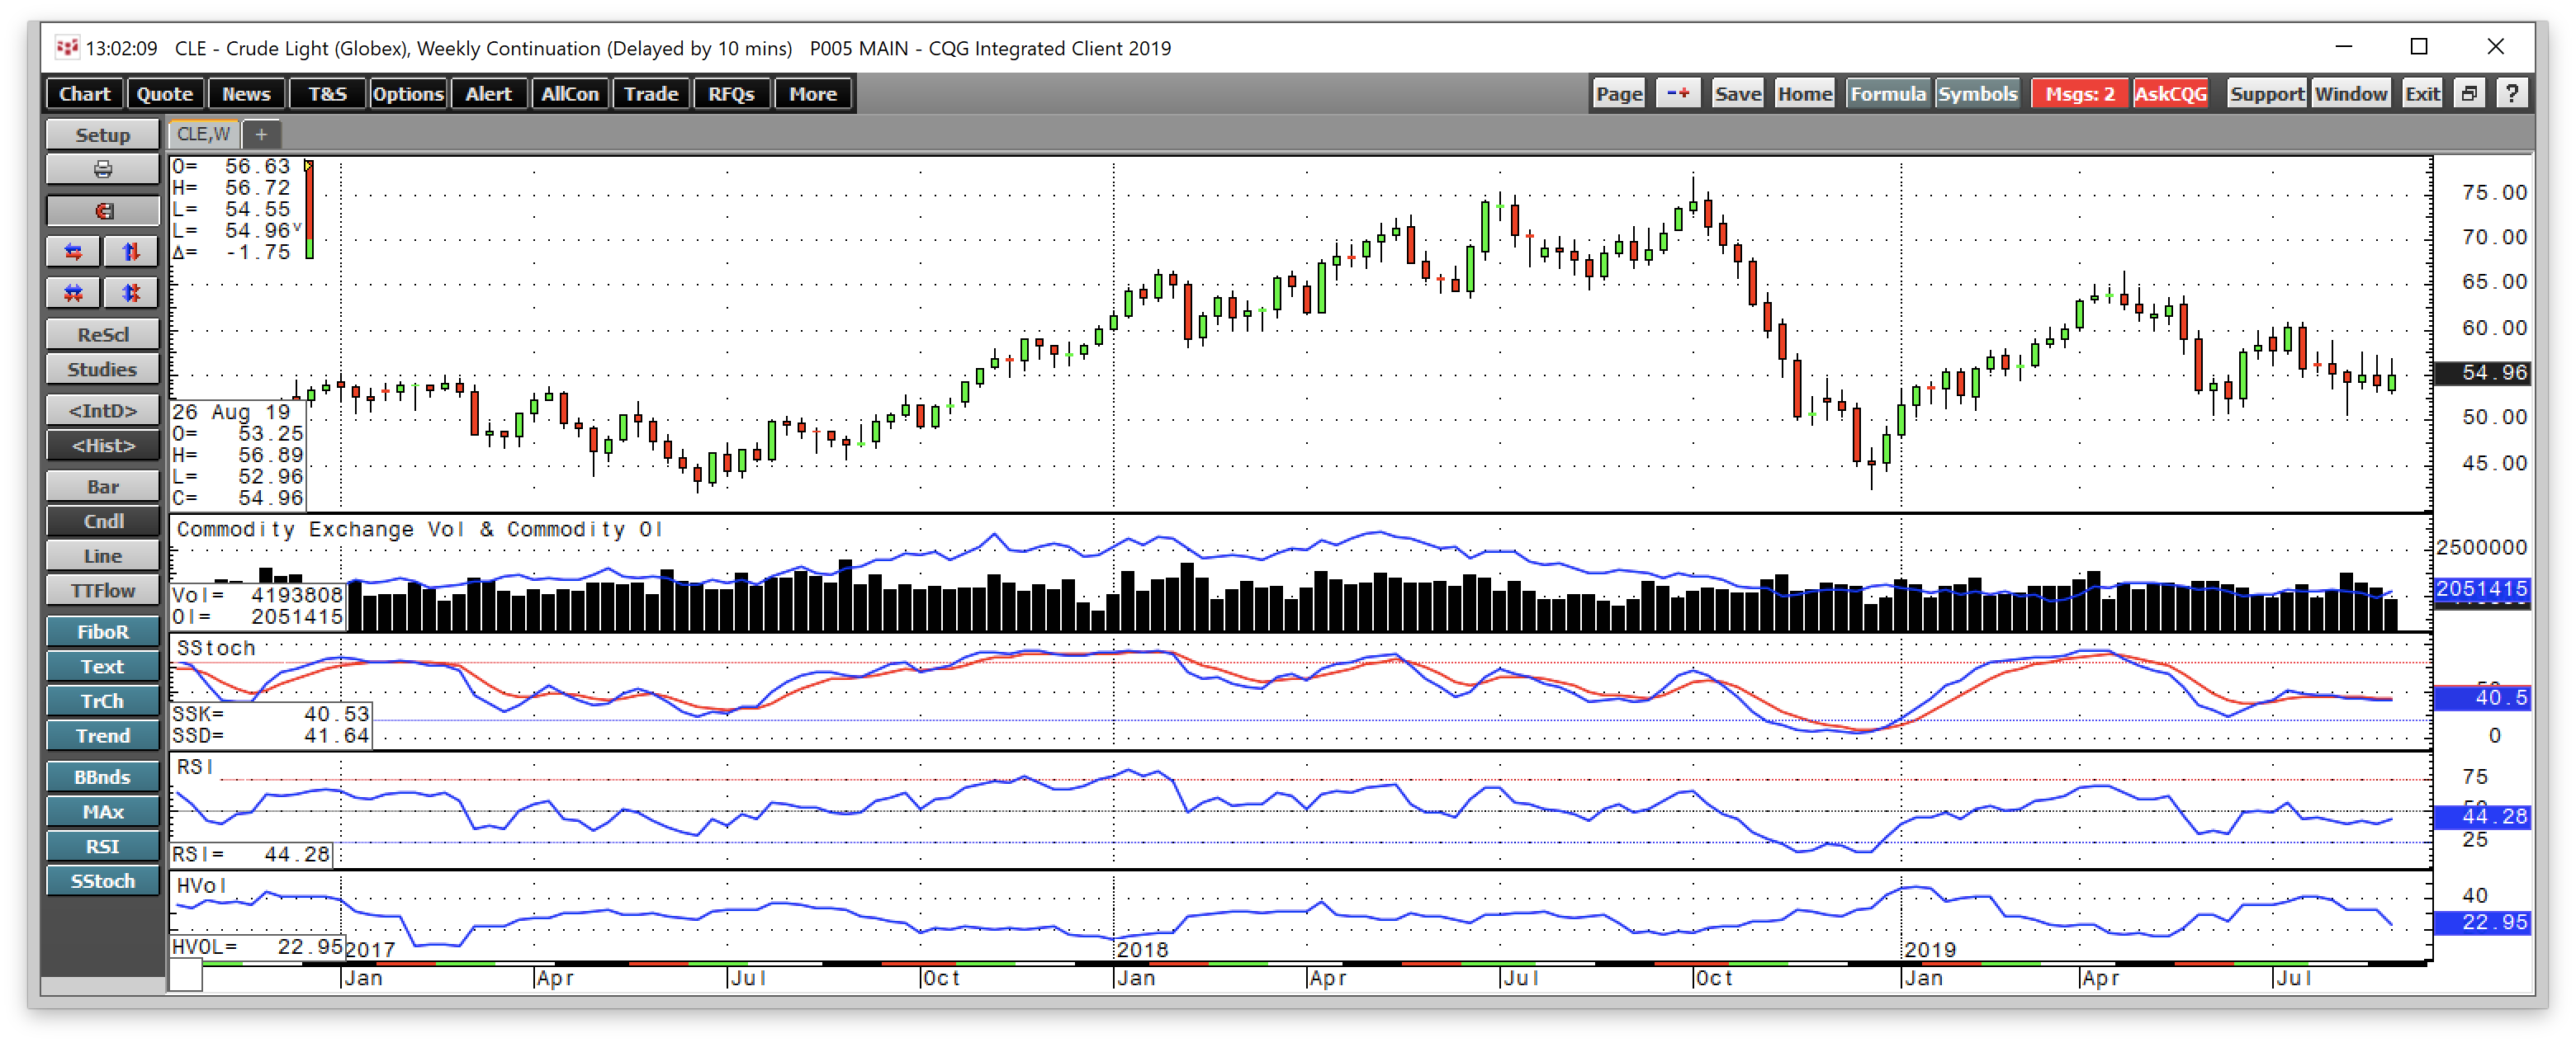Click the page arrow plus button
The height and width of the screenshot is (1043, 2576).
pyautogui.click(x=1678, y=94)
